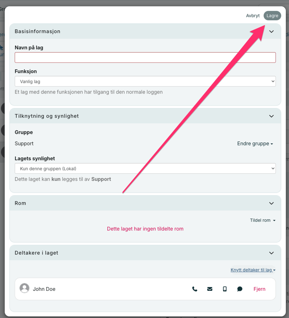Collapse the Tilknytning og synlighet section
The height and width of the screenshot is (318, 289).
[x=271, y=116]
